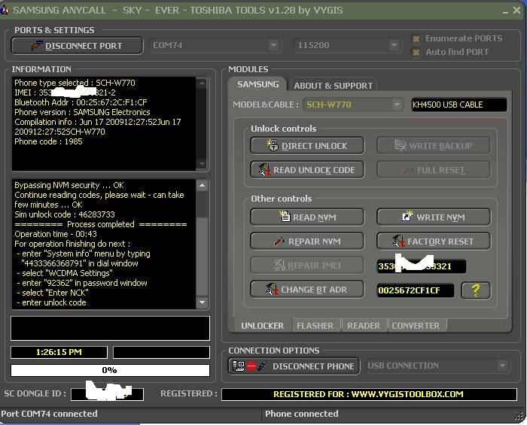Switch to ABOUT & SUPPORT tab

pyautogui.click(x=333, y=86)
